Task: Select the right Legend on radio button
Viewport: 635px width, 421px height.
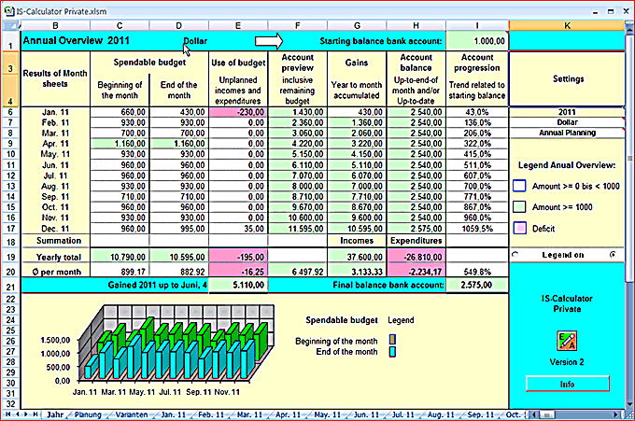Action: coord(613,254)
